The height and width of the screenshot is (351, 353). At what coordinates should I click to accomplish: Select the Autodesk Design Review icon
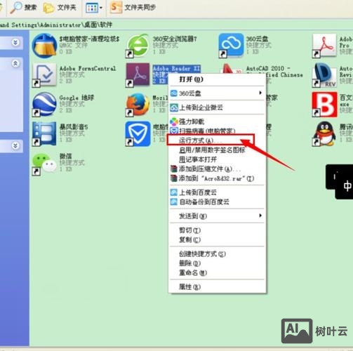click(324, 75)
